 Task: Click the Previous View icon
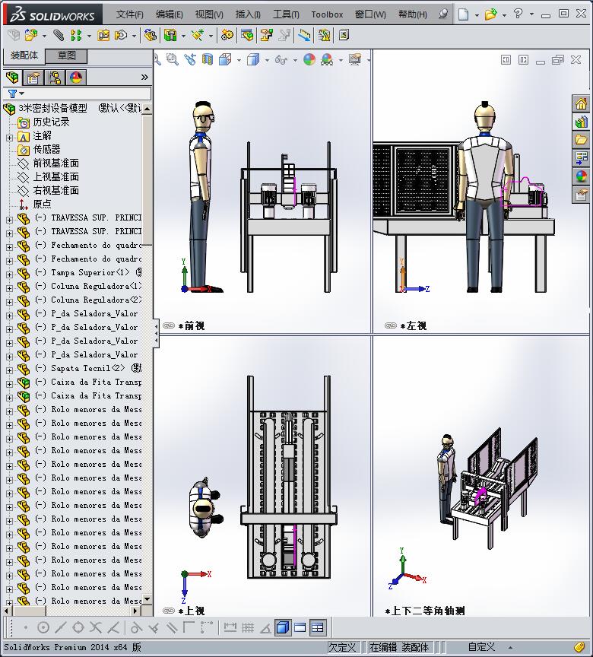190,59
